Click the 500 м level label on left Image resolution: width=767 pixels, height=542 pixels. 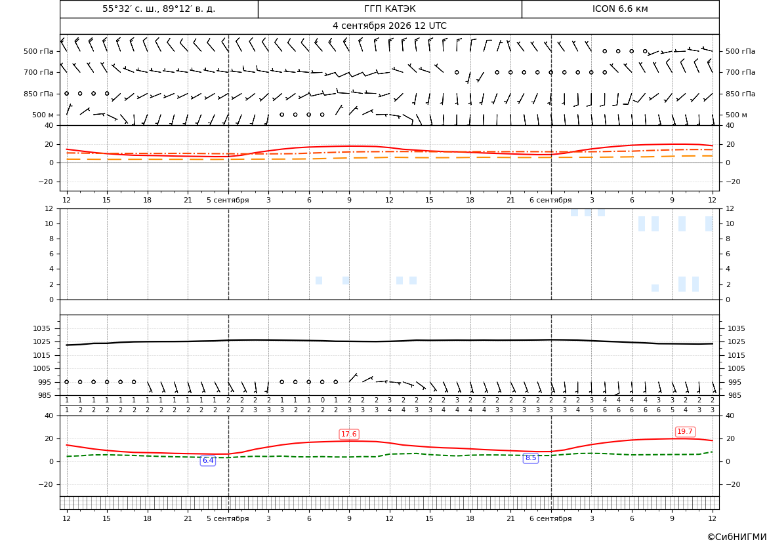pos(43,115)
